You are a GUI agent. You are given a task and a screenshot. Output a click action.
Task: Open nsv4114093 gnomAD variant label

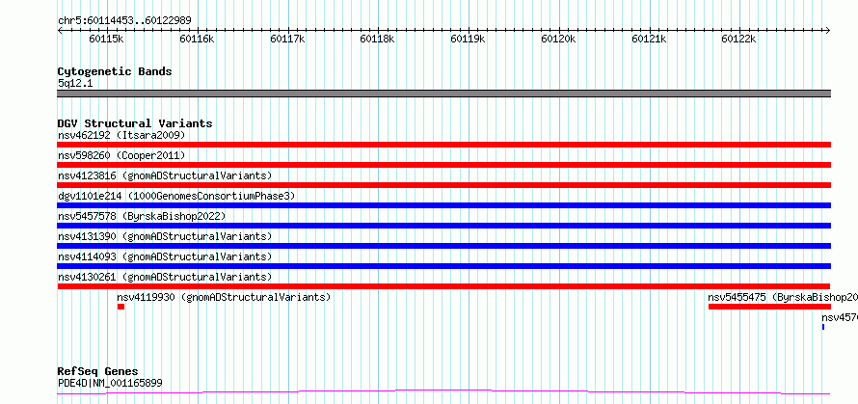tap(165, 256)
